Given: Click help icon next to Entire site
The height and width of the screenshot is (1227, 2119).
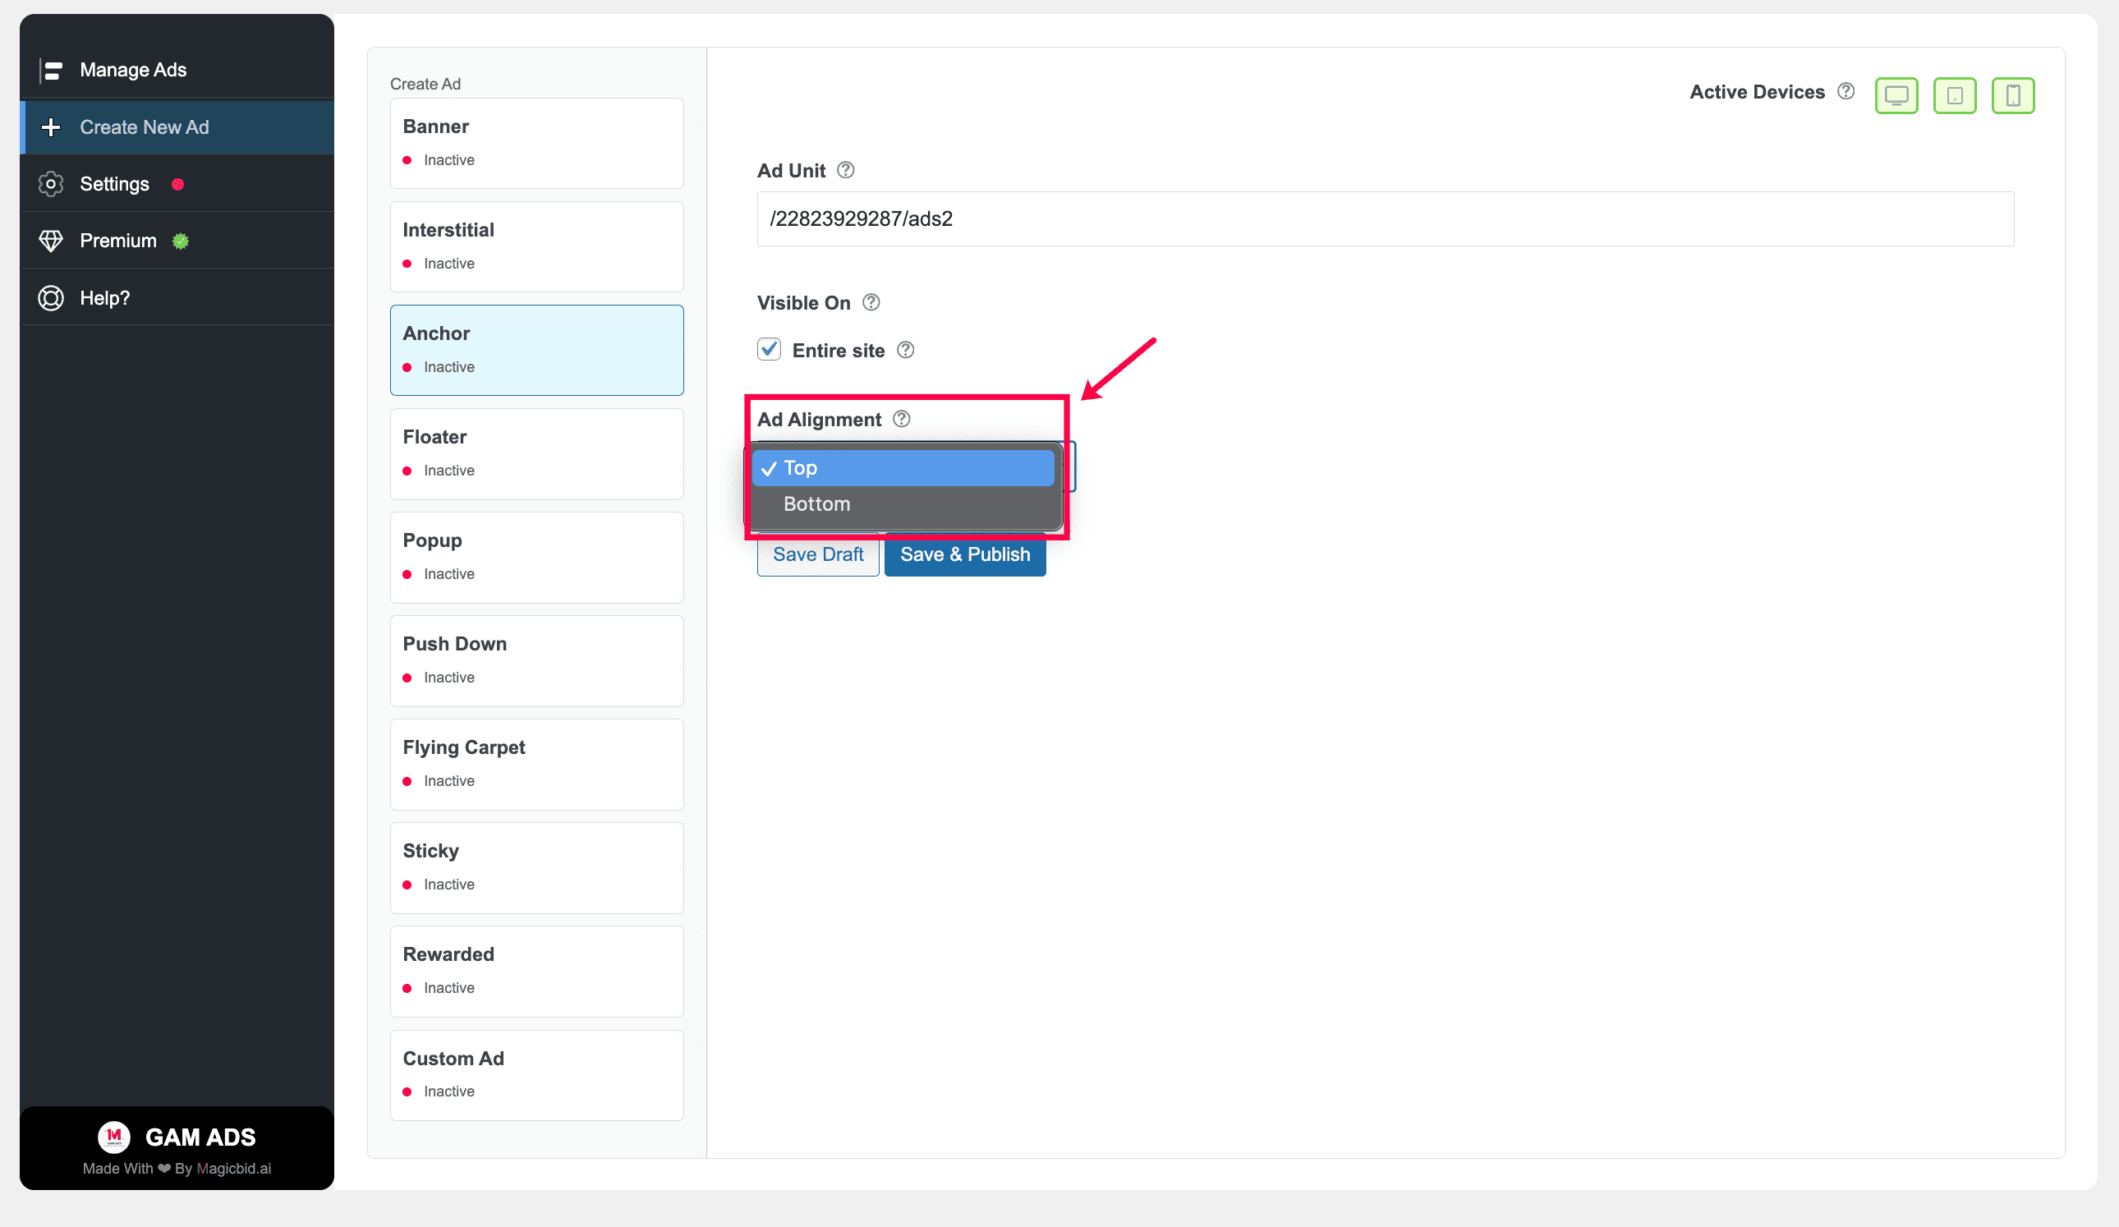Looking at the screenshot, I should [906, 350].
